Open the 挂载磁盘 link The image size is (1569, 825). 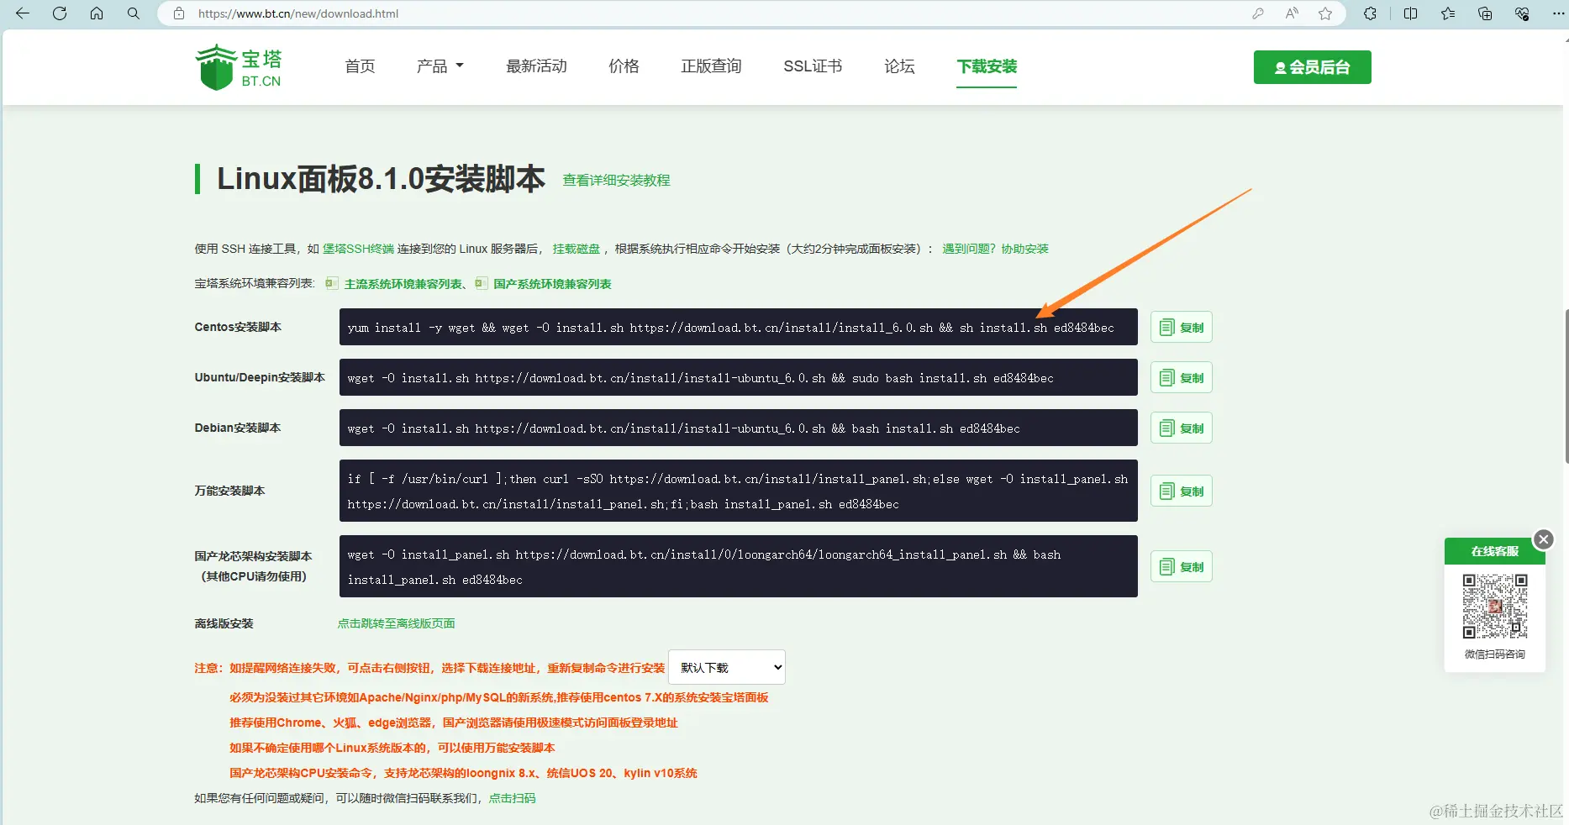(577, 249)
